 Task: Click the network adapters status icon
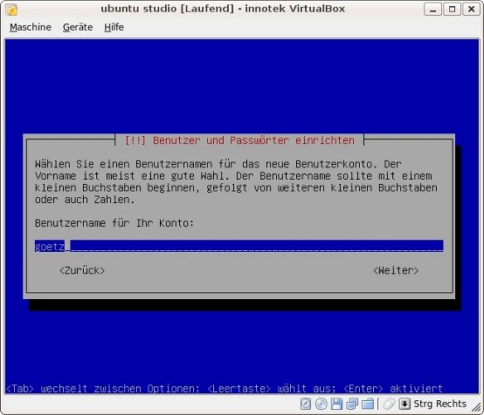click(352, 404)
